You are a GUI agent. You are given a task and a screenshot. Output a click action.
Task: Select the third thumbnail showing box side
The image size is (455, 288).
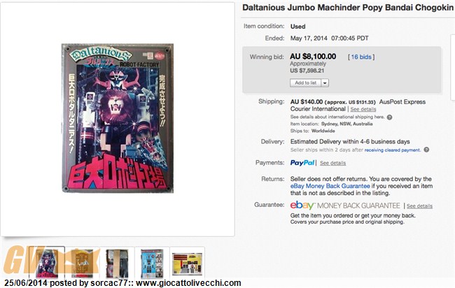(x=117, y=264)
